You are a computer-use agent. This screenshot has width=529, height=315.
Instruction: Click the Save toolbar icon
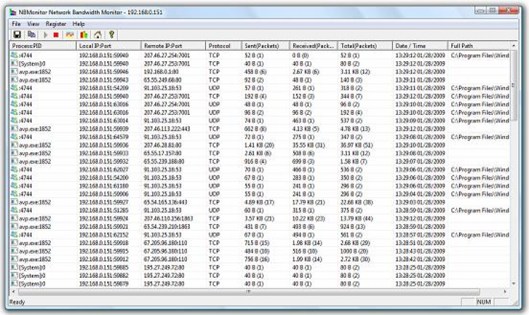(x=17, y=35)
